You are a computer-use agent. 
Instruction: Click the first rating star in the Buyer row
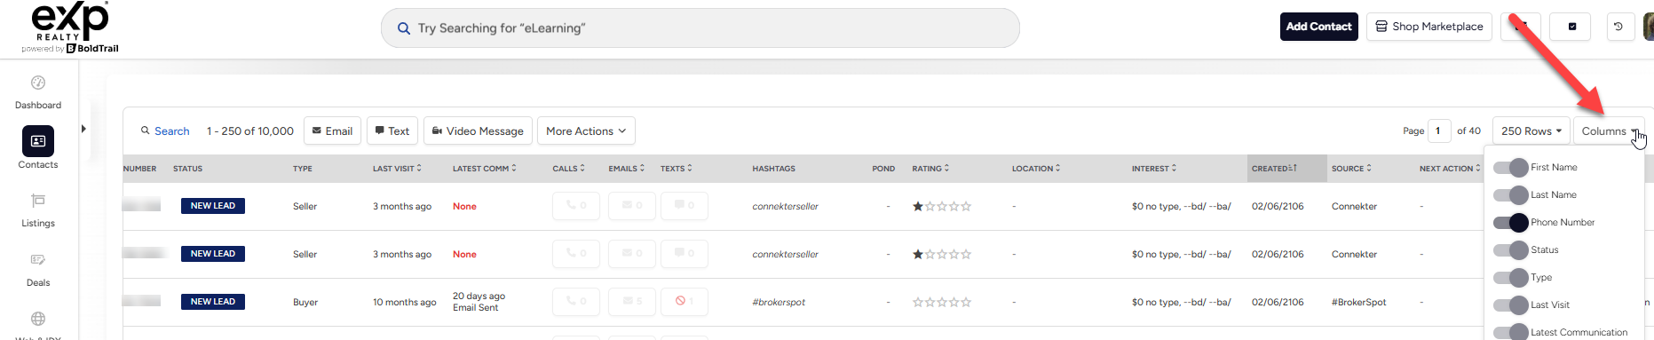tap(918, 302)
